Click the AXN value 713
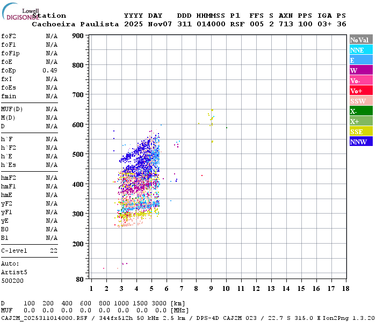The width and height of the screenshot is (376, 322). (x=286, y=24)
